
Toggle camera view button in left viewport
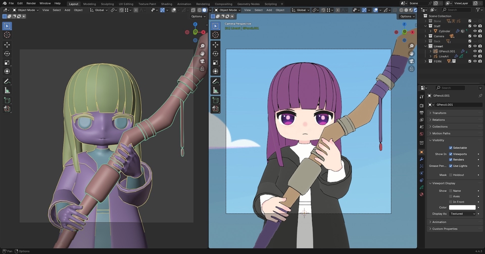202,61
